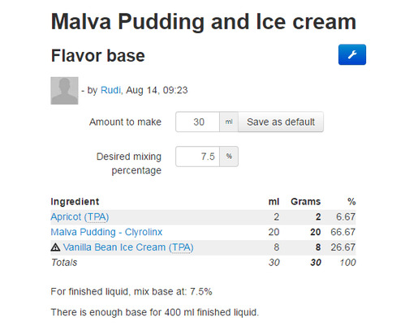Focus the Amount to make field
This screenshot has width=405, height=326.
pos(197,122)
